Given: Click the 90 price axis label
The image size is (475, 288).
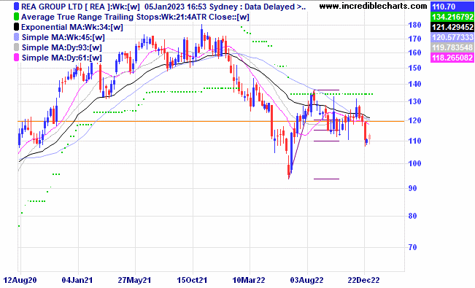Looking at the screenshot, I should (x=412, y=188).
